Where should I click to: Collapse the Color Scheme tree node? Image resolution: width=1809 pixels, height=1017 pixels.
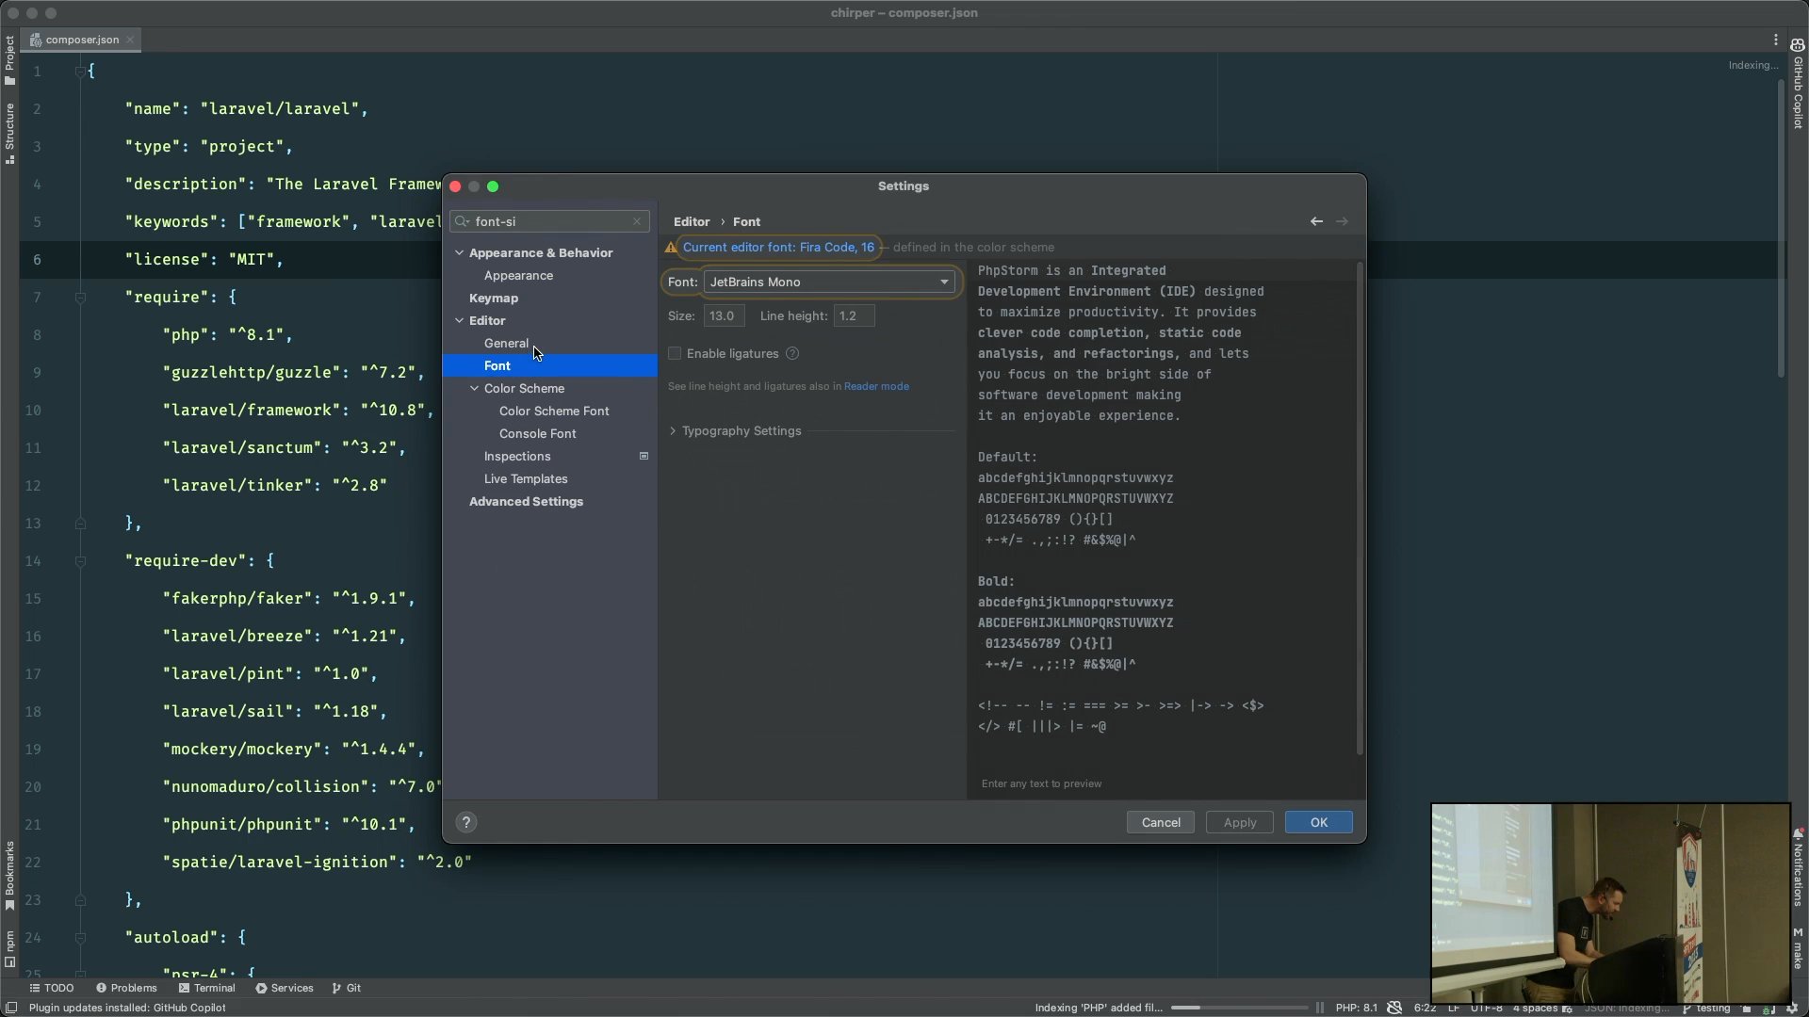coord(475,388)
